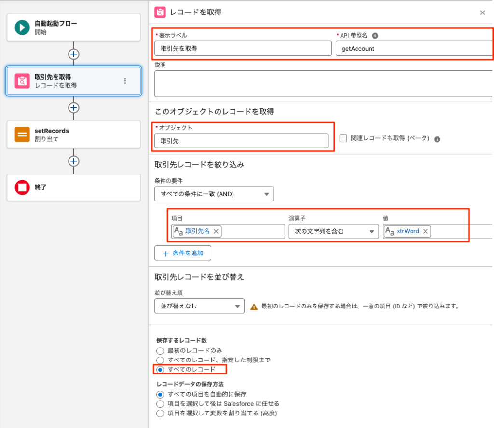Image resolution: width=494 pixels, height=428 pixels.
Task: Close the レコードを取得 panel
Action: [482, 13]
